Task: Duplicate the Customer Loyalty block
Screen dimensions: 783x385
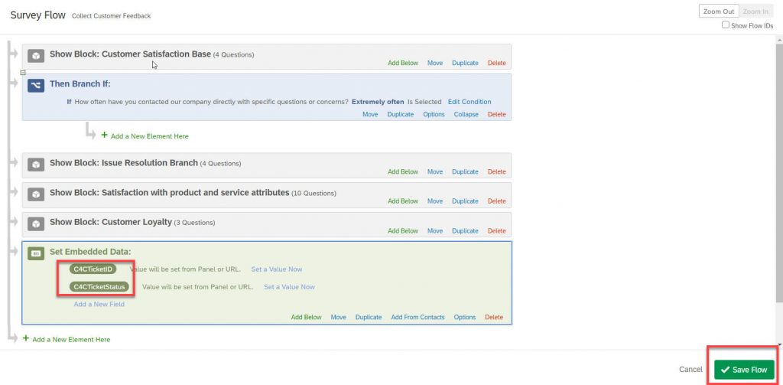Action: point(465,231)
